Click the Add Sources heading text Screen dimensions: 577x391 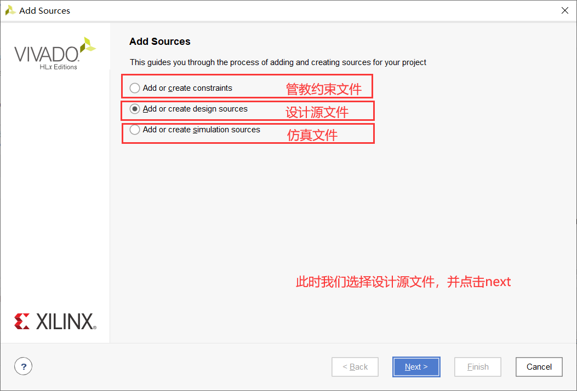click(159, 42)
